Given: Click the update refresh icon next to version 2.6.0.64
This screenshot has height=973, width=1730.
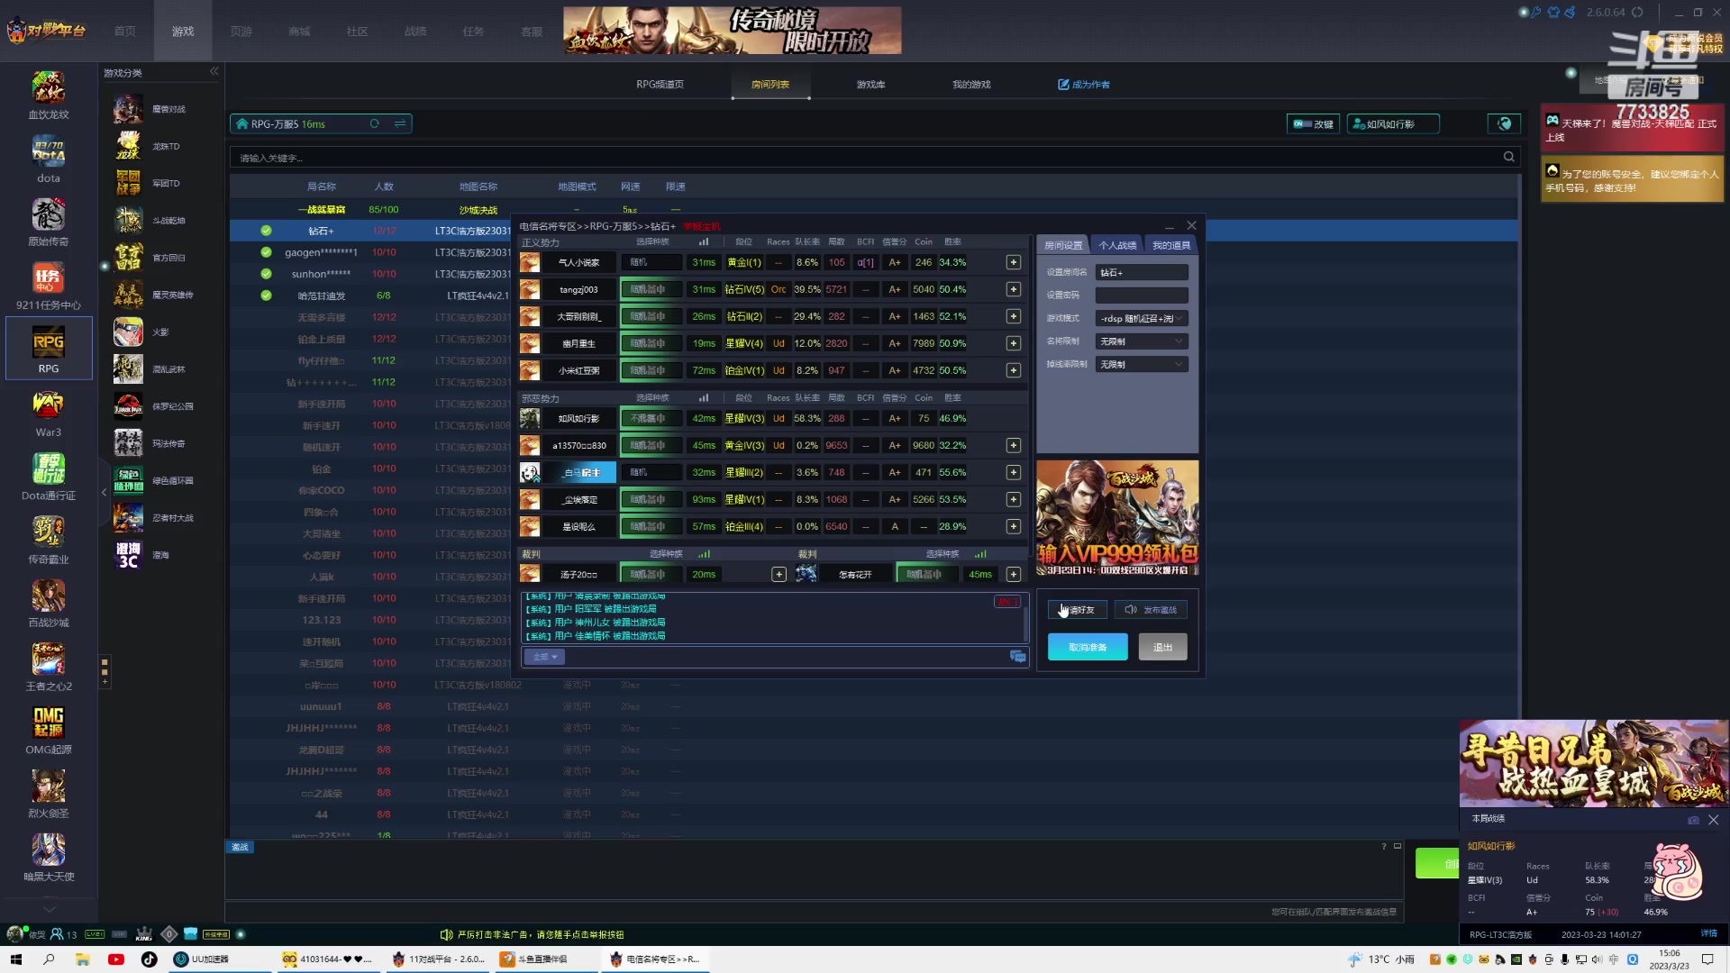Looking at the screenshot, I should [1638, 13].
